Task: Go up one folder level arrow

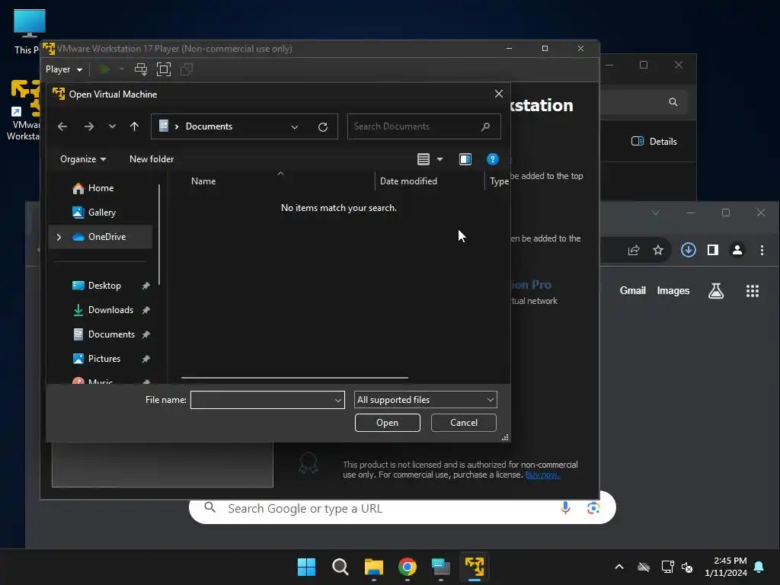Action: pyautogui.click(x=134, y=126)
